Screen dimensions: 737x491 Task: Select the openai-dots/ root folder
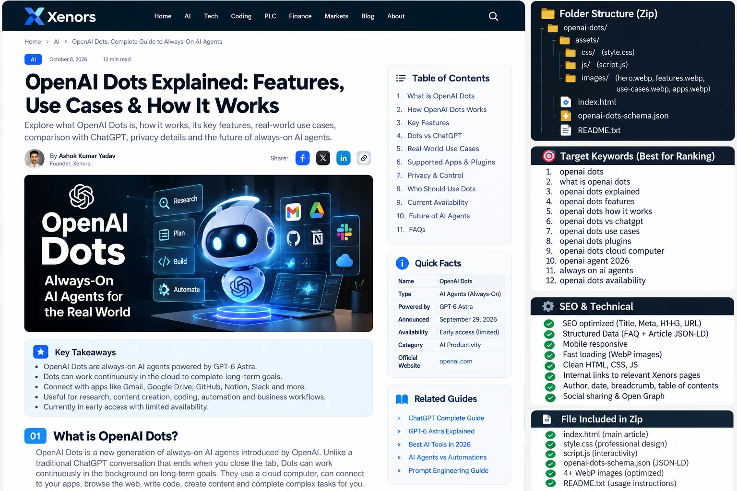(x=578, y=28)
